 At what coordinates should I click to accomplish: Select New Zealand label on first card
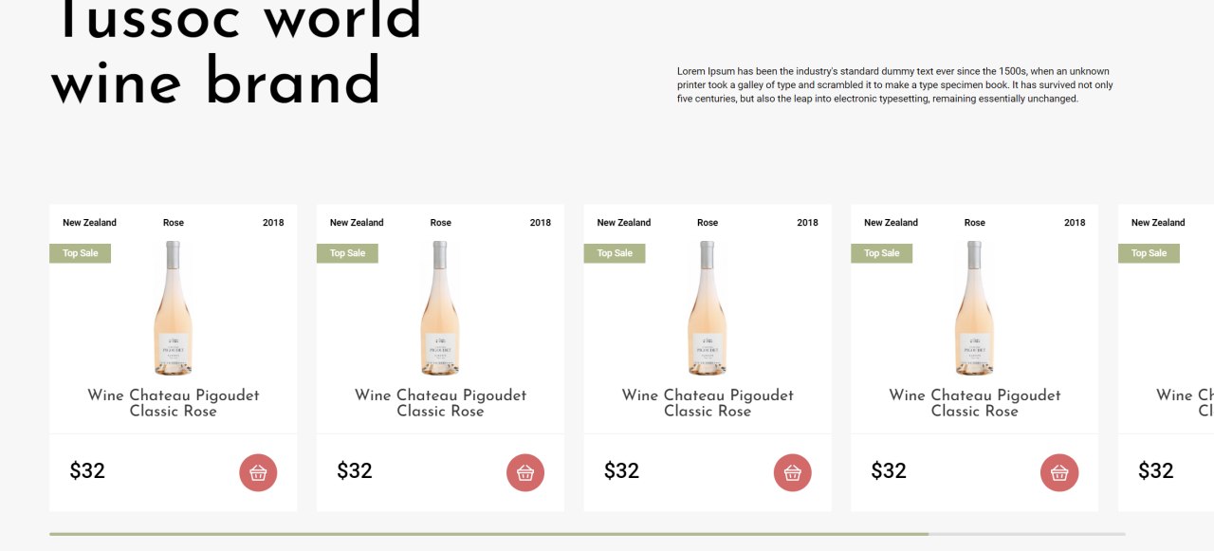(89, 223)
